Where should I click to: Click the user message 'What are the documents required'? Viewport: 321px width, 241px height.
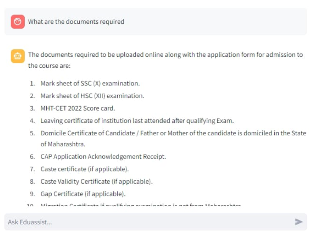tap(76, 22)
